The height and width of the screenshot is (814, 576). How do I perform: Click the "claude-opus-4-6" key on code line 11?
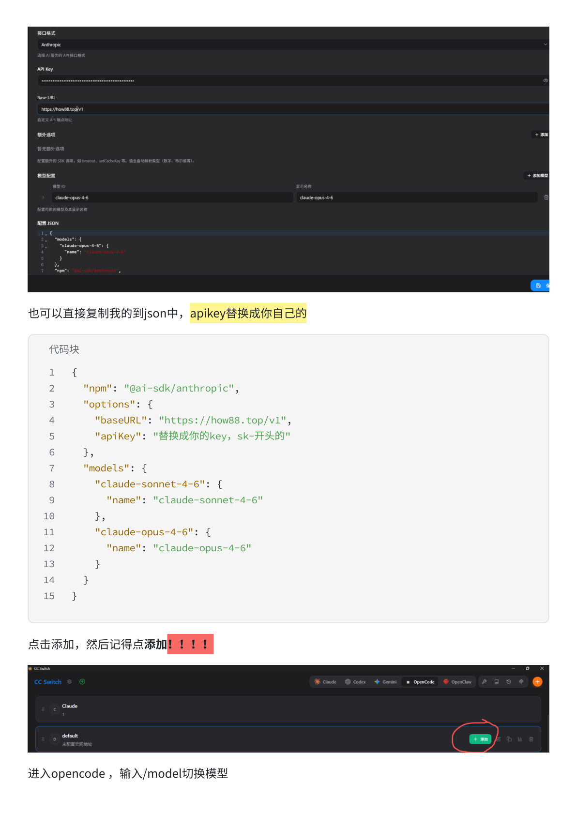(144, 532)
